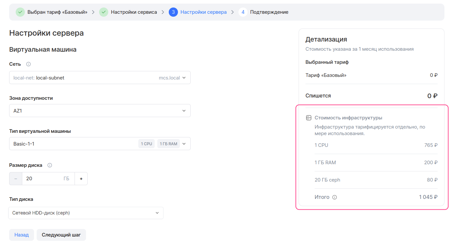This screenshot has width=451, height=246.
Task: Click the Назад button
Action: (x=22, y=235)
